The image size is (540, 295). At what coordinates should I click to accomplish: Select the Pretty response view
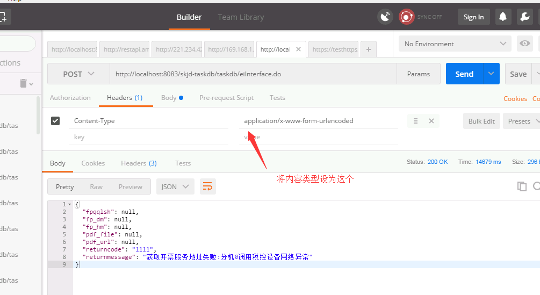[64, 186]
